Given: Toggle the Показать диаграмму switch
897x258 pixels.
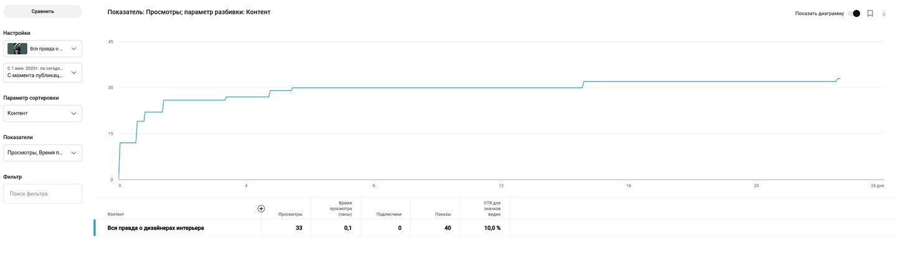Looking at the screenshot, I should (853, 13).
